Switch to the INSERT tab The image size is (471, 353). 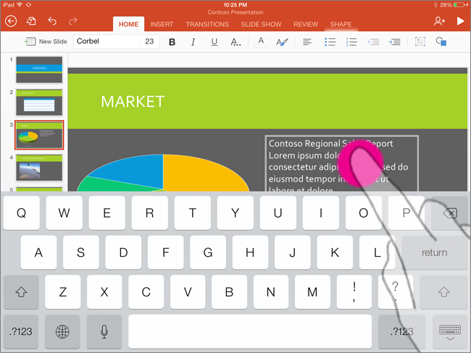pos(162,25)
